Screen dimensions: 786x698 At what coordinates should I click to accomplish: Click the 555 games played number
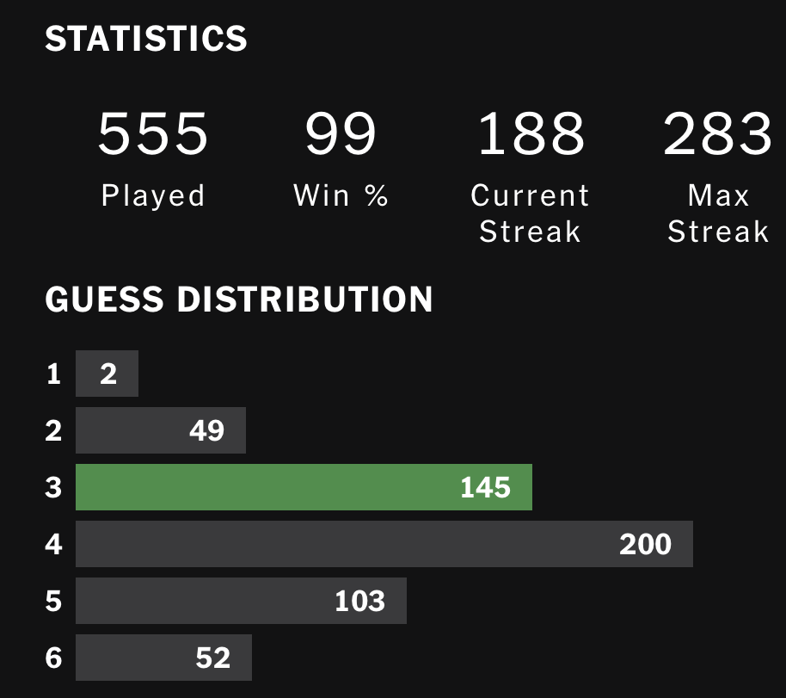[x=153, y=133]
